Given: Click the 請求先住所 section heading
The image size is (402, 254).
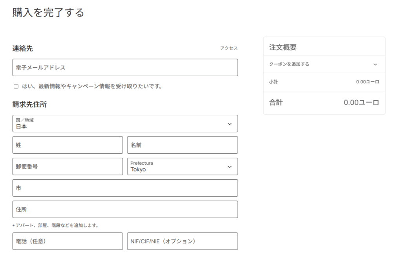Looking at the screenshot, I should coord(29,105).
